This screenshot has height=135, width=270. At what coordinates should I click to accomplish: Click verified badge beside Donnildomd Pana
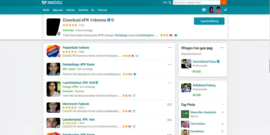click(218, 61)
